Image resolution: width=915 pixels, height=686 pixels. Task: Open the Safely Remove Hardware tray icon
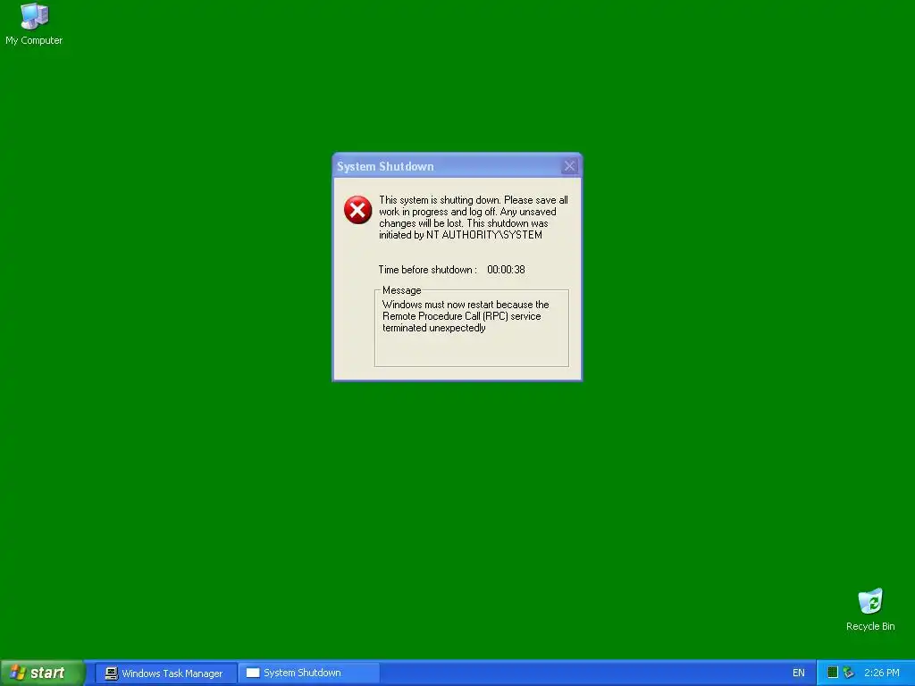click(849, 673)
